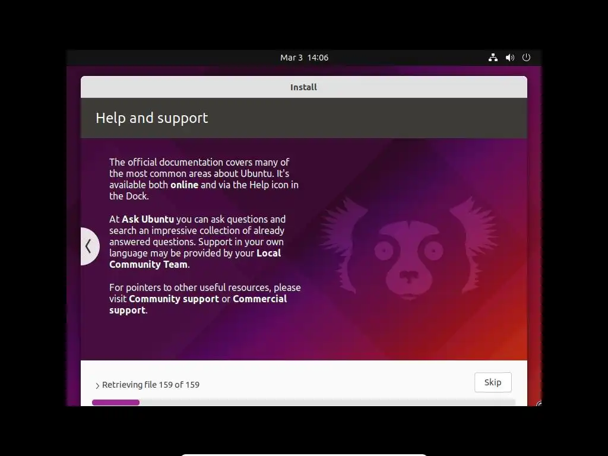608x456 pixels.
Task: Go to previous slide with left arrow
Action: point(90,246)
